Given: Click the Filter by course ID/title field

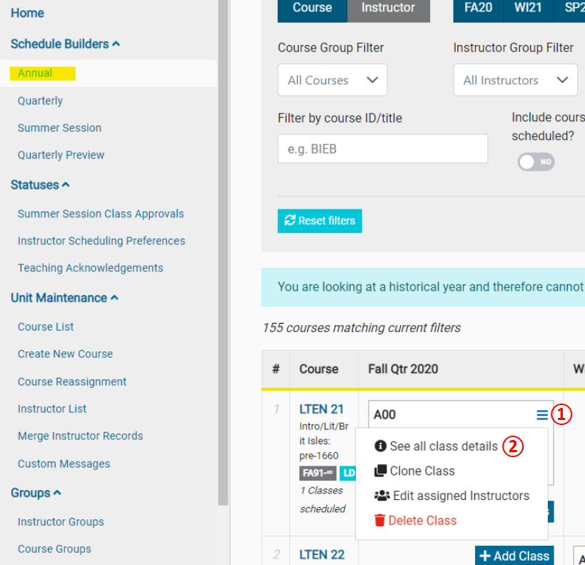Looking at the screenshot, I should coord(382,149).
